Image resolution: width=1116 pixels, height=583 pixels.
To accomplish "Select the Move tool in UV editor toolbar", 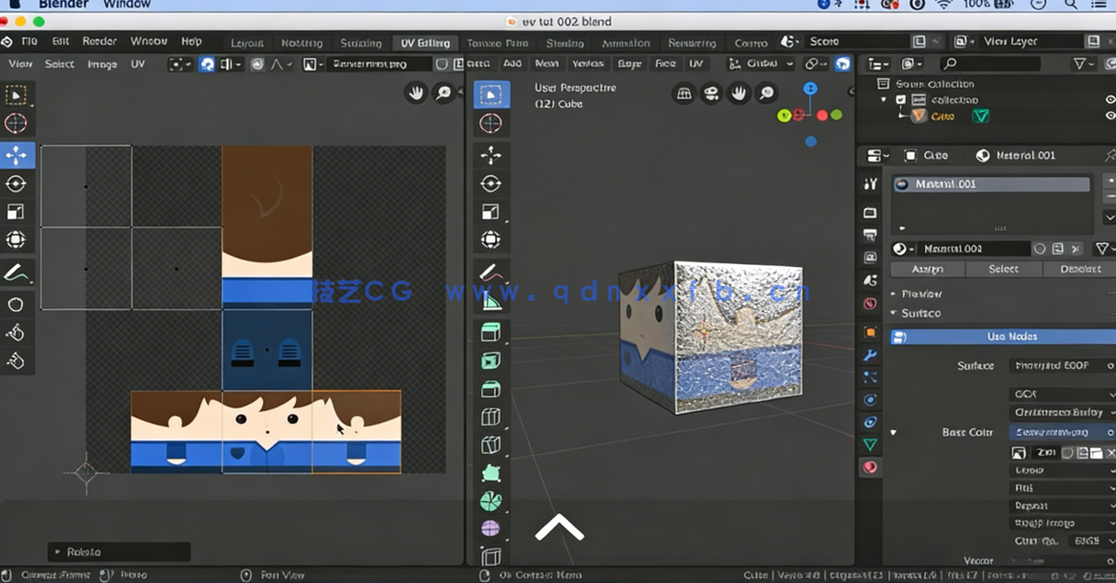I will pyautogui.click(x=15, y=154).
